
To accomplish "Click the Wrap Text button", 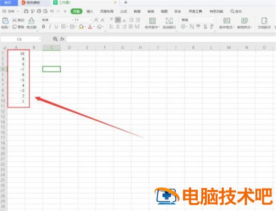I will [x=169, y=23].
